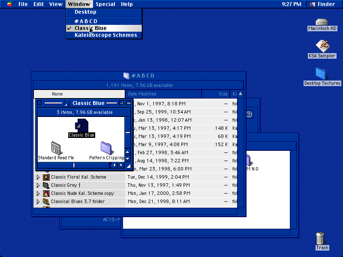Click the 9:27 PM menu bar clock

point(292,4)
